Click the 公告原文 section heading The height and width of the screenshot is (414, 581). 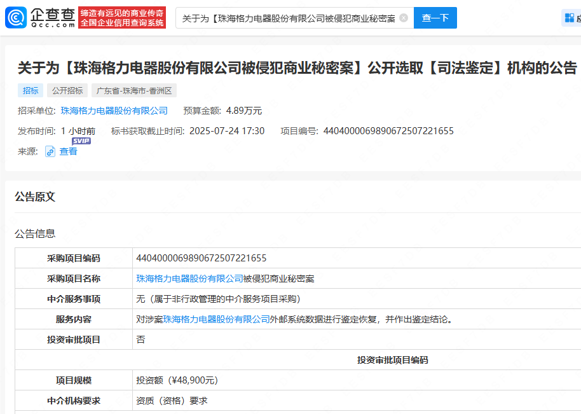(35, 197)
